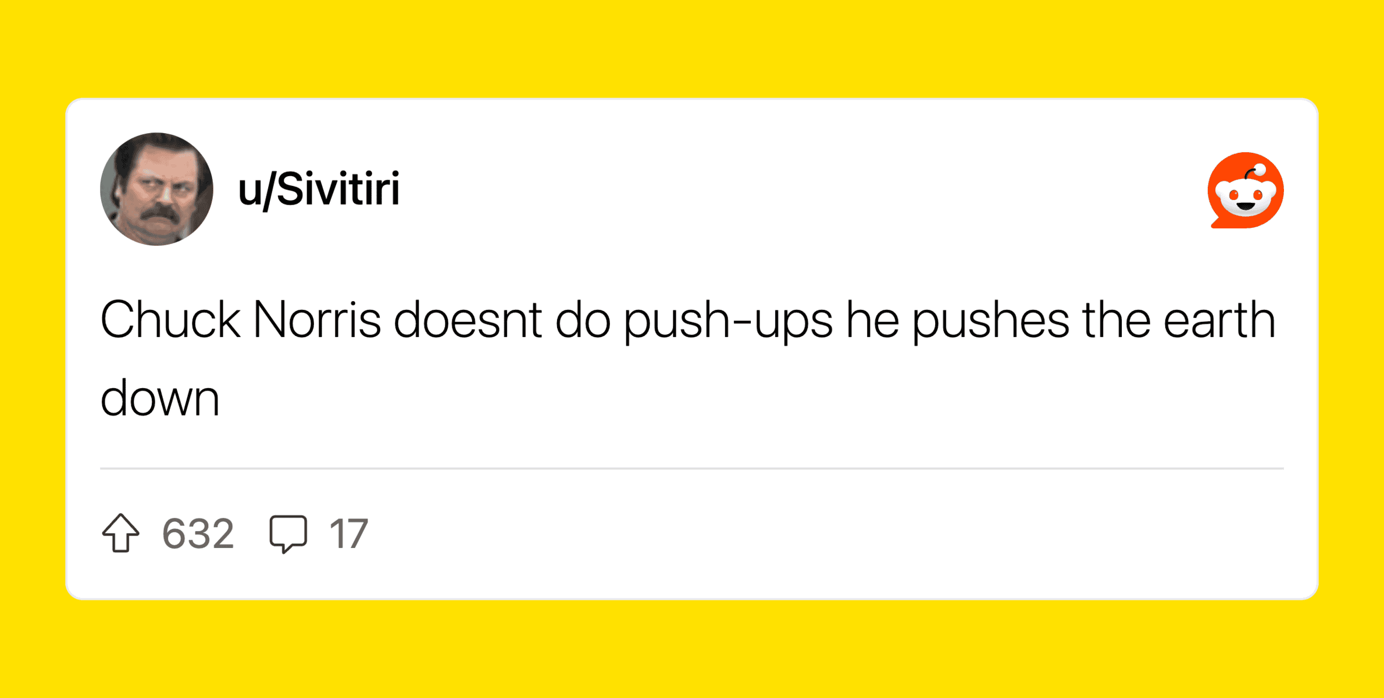Click the yellow background above the card
Image resolution: width=1384 pixels, height=698 pixels.
tap(692, 46)
